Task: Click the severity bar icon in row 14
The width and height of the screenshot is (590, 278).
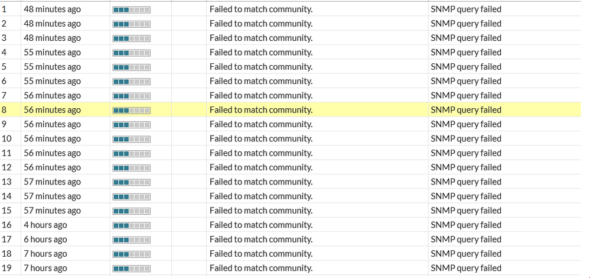Action: pos(131,196)
